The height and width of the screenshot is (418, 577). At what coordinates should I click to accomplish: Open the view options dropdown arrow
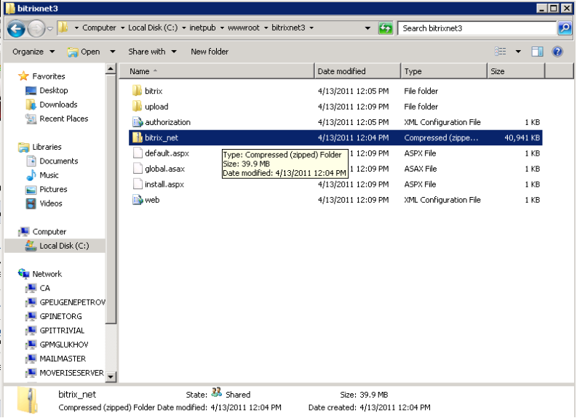pyautogui.click(x=518, y=52)
